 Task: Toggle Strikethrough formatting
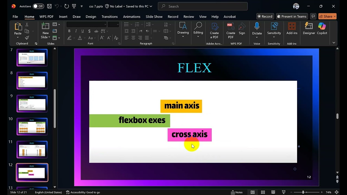96,31
